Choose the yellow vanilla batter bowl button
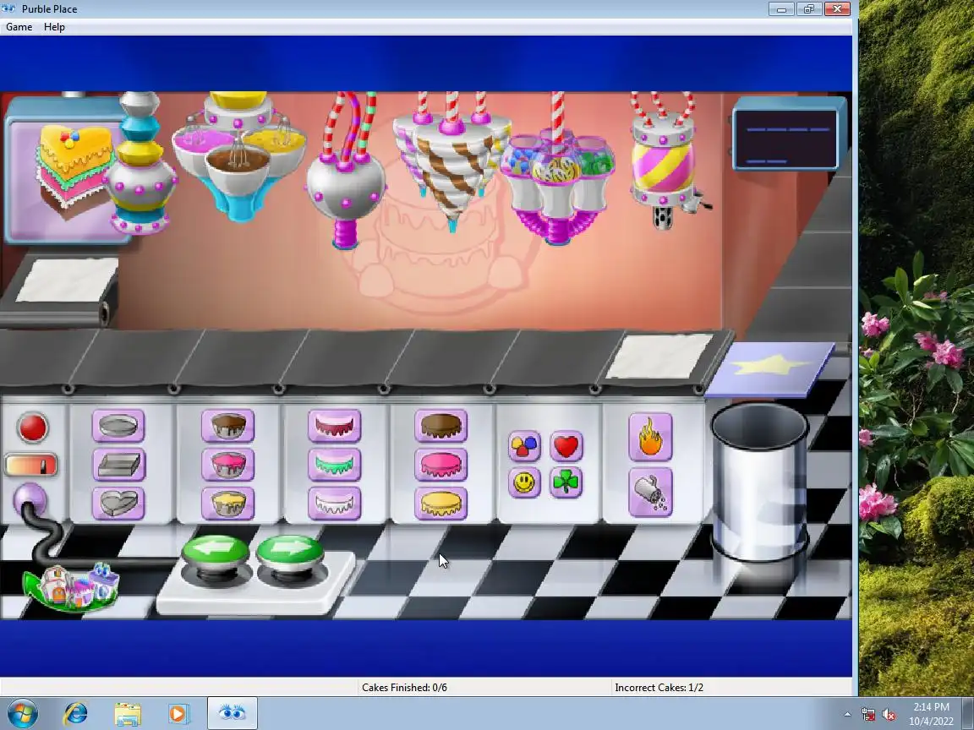 (228, 503)
